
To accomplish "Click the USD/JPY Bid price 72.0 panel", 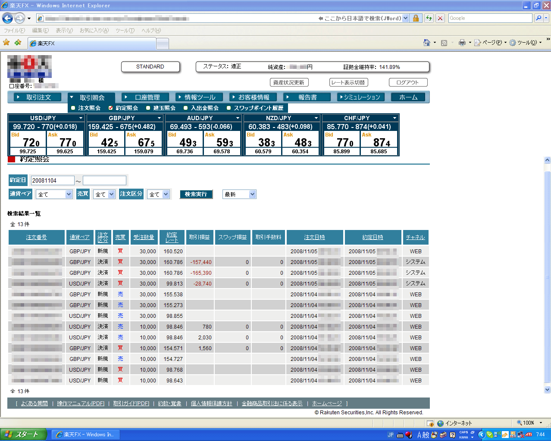I will tap(28, 140).
